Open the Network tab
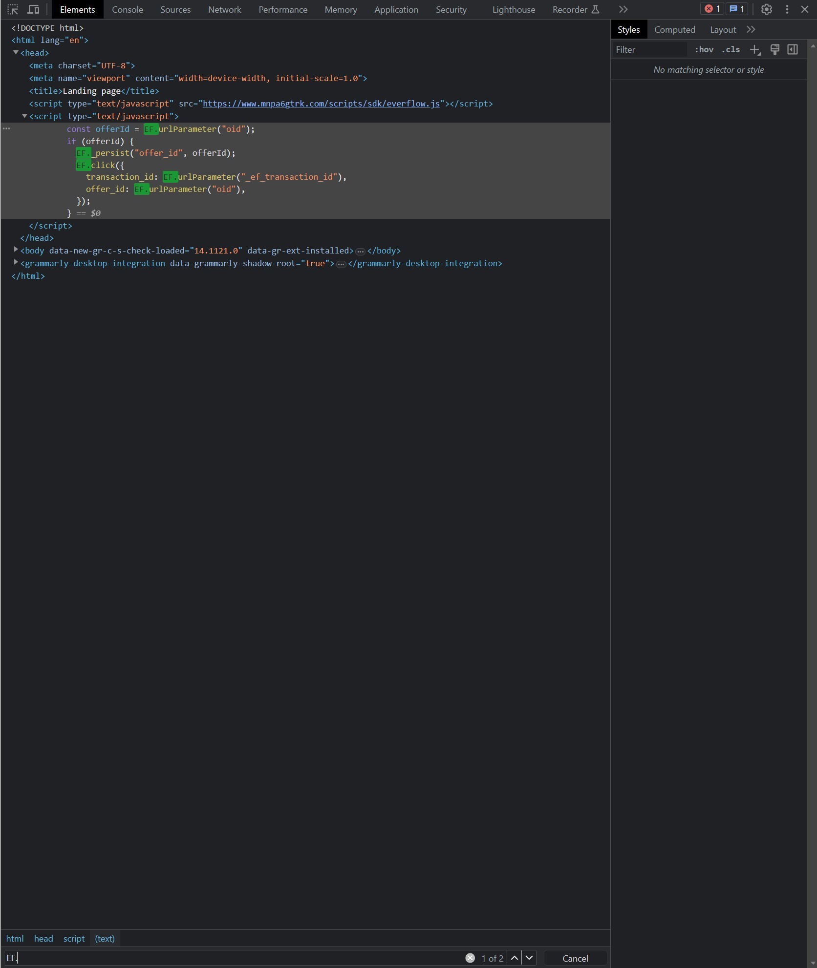 225,10
